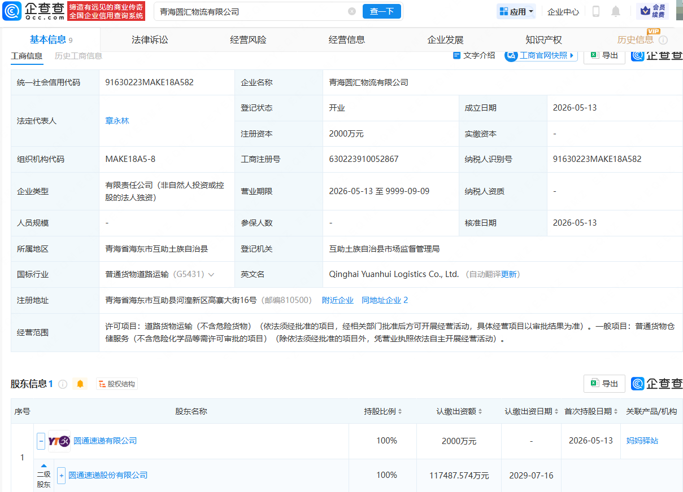
Task: Click the YTO shareholder logo
Action: pyautogui.click(x=59, y=441)
